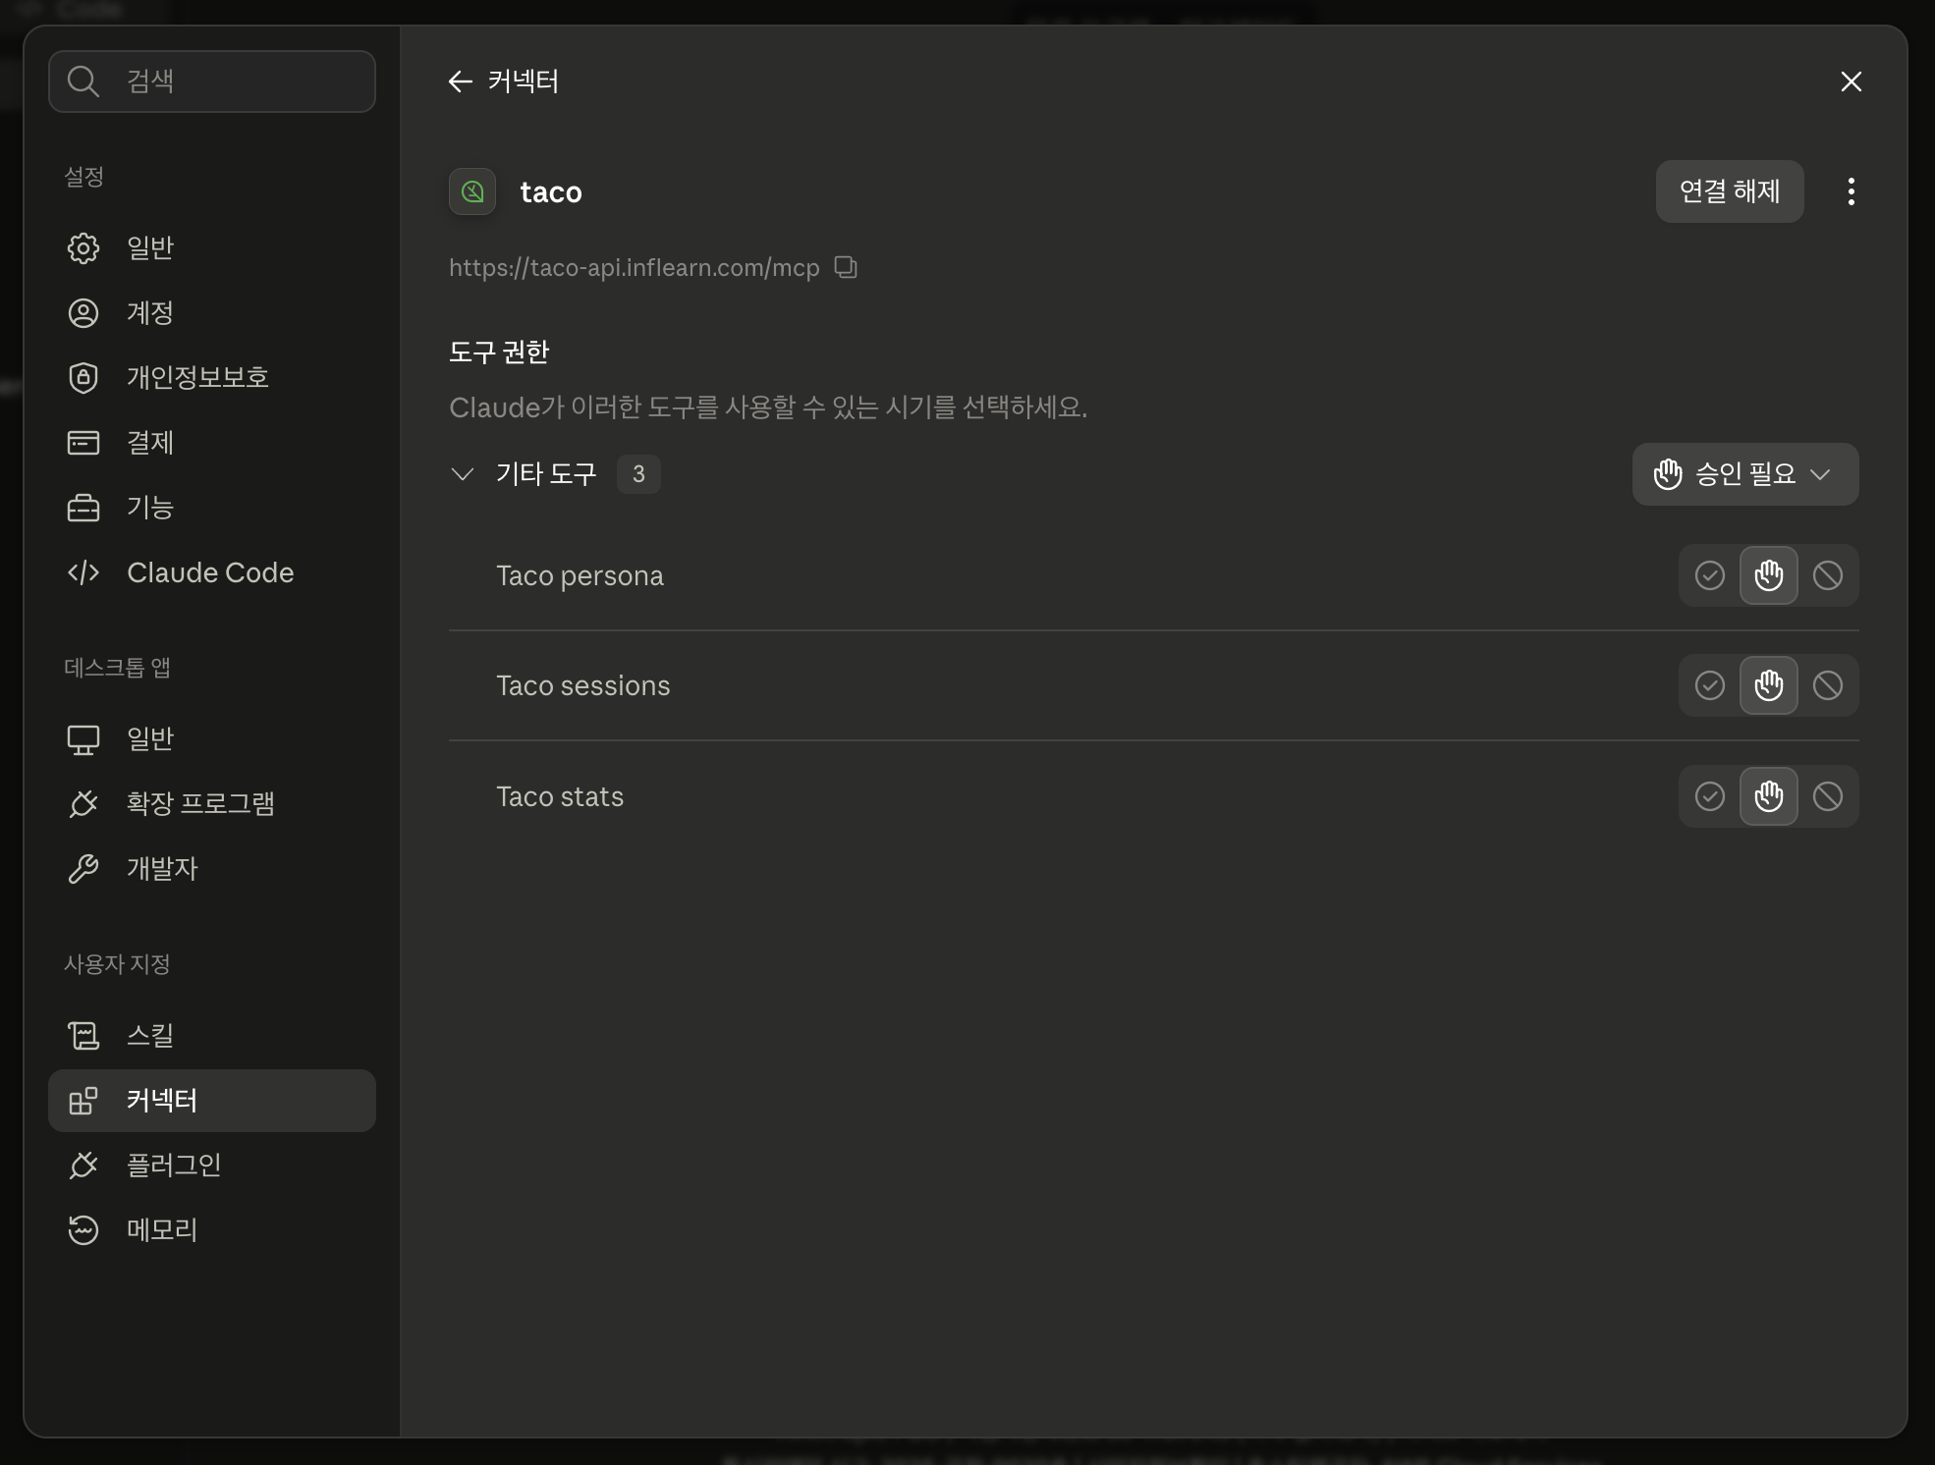Open the 계정 settings page
The width and height of the screenshot is (1935, 1465).
[x=212, y=312]
